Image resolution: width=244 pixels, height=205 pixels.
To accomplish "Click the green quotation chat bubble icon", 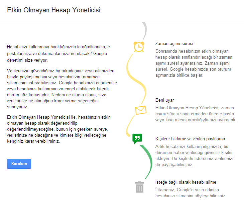I will [137, 138].
